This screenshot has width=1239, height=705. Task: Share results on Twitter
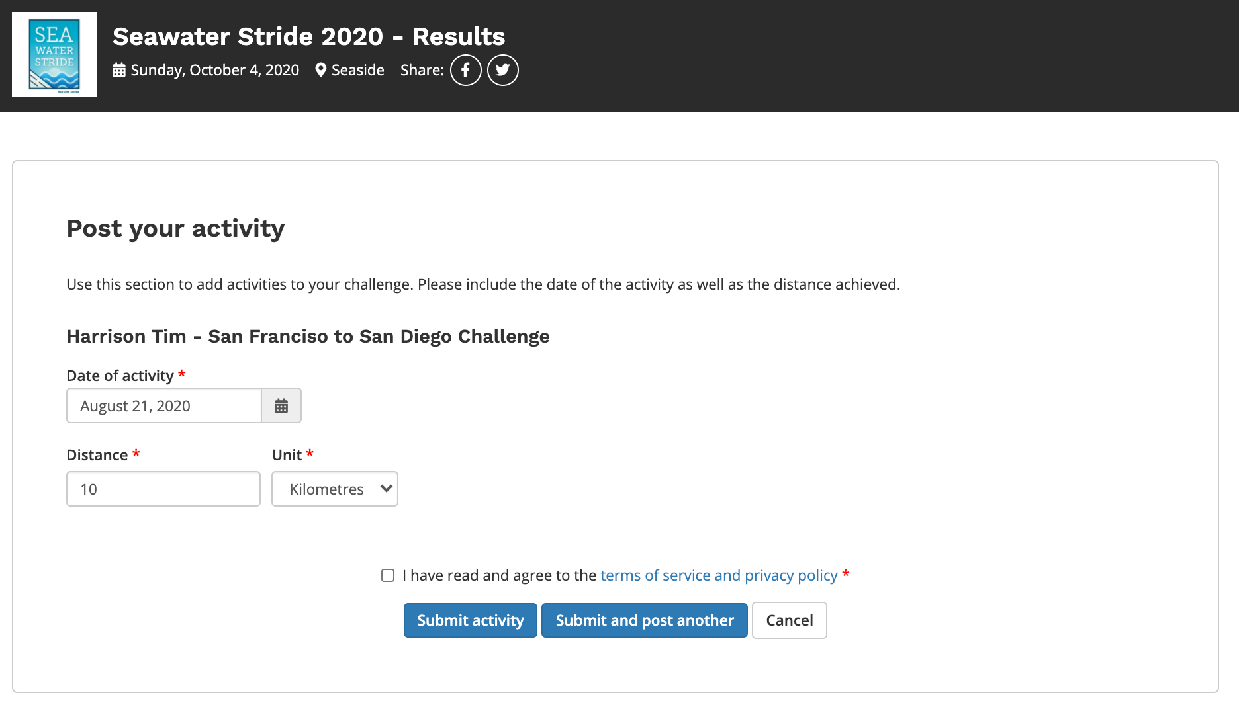tap(503, 70)
